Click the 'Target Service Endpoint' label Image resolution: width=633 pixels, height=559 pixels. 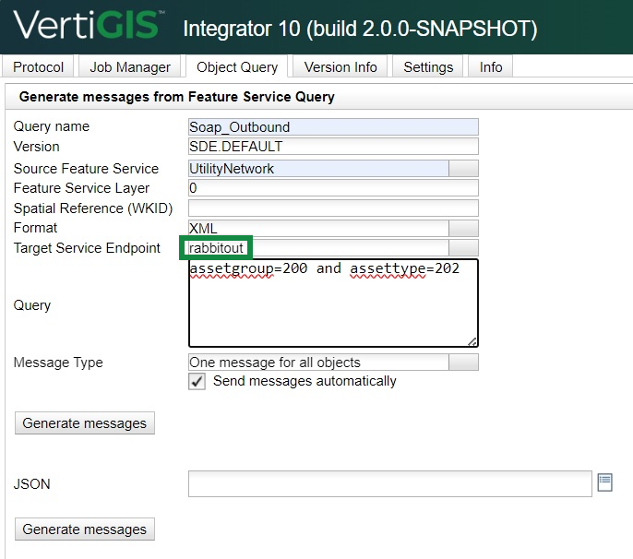click(87, 248)
